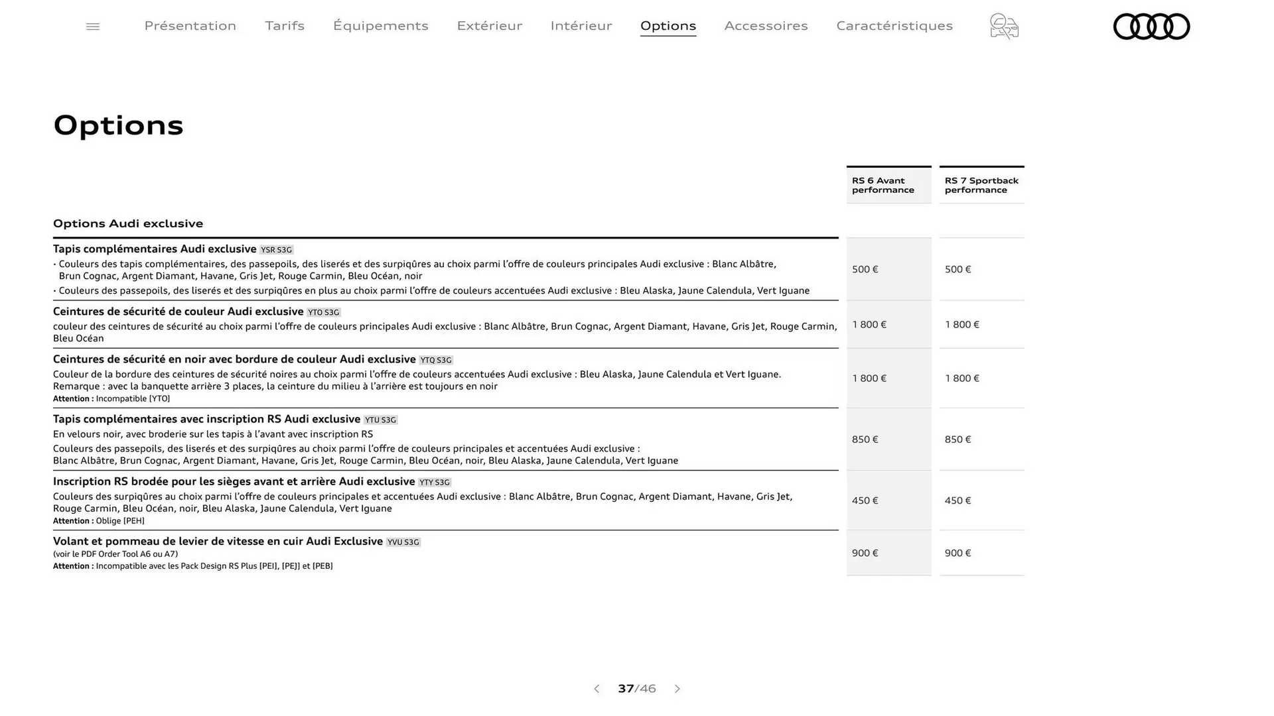Collapse the Inscription RS brodée option row
This screenshot has height=716, width=1274.
235,481
